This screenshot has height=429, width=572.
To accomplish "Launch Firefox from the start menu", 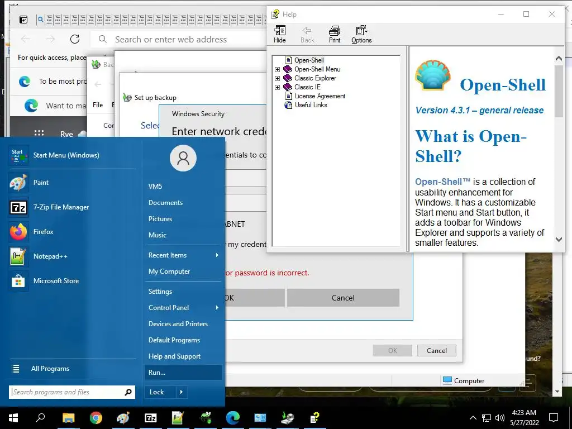I will tap(72, 232).
